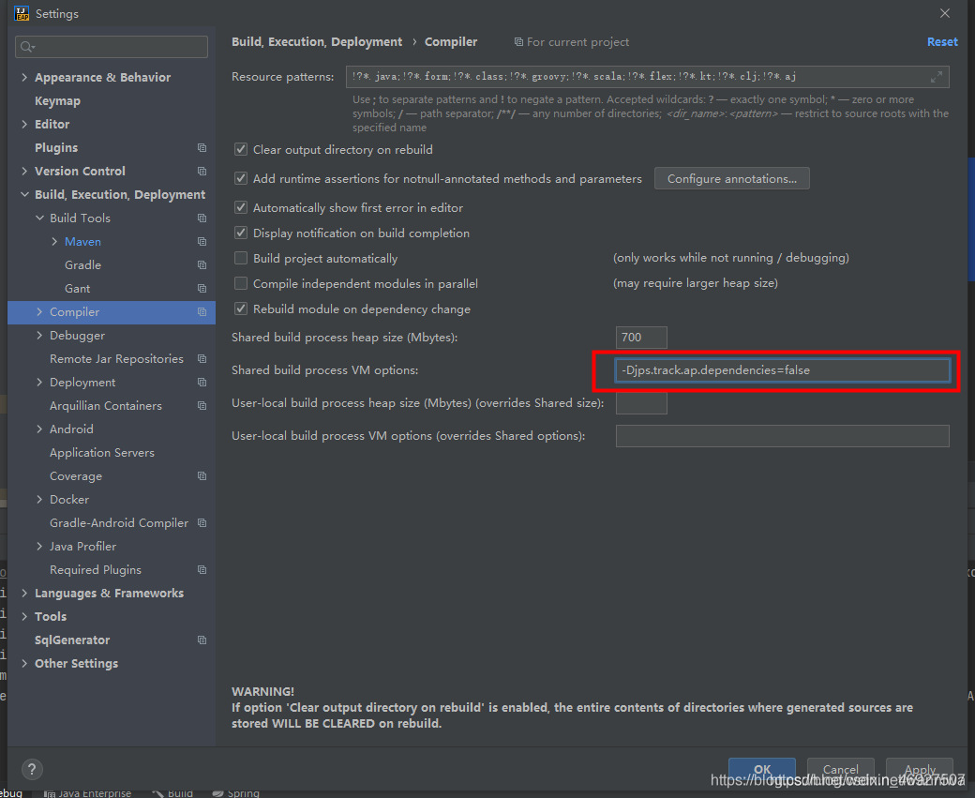
Task: Click the project-level icon beside SqlGenerator
Action: coord(202,640)
